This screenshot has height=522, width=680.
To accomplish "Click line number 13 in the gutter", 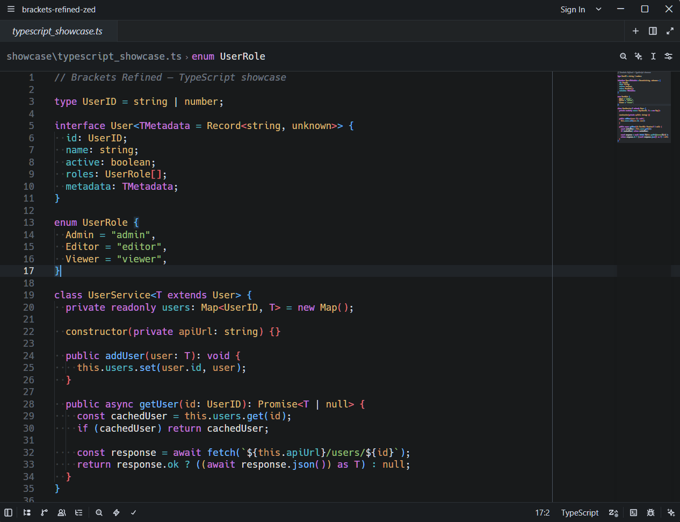I will pos(28,223).
